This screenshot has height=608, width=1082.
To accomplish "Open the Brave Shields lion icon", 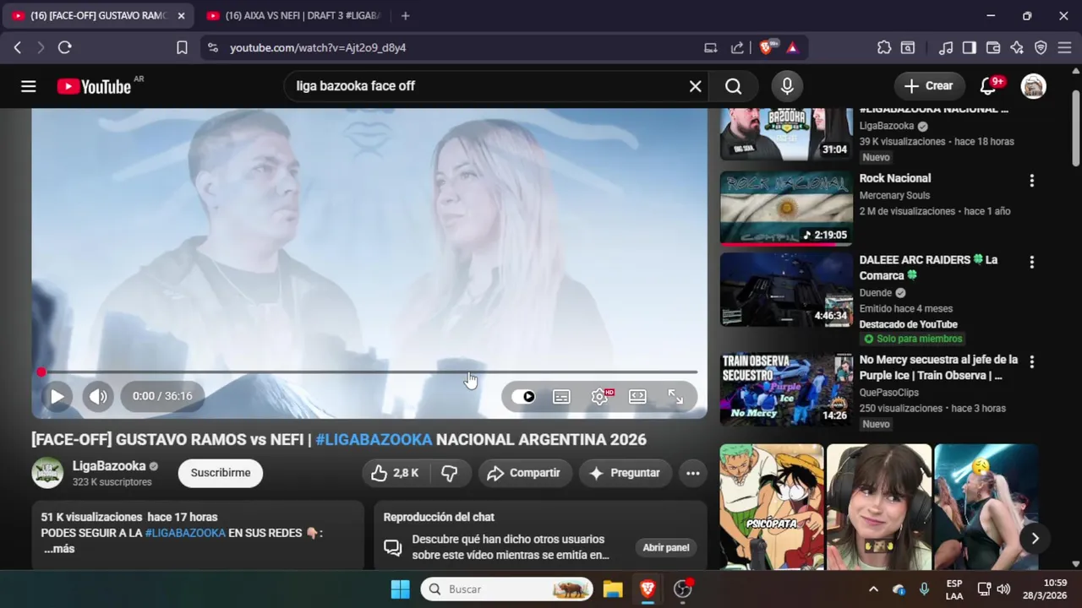I will coord(766,48).
